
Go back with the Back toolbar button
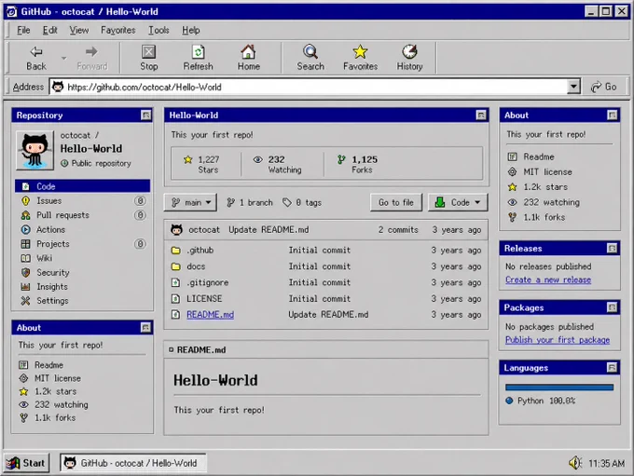click(36, 58)
